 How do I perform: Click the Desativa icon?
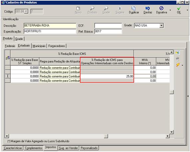[161, 8]
